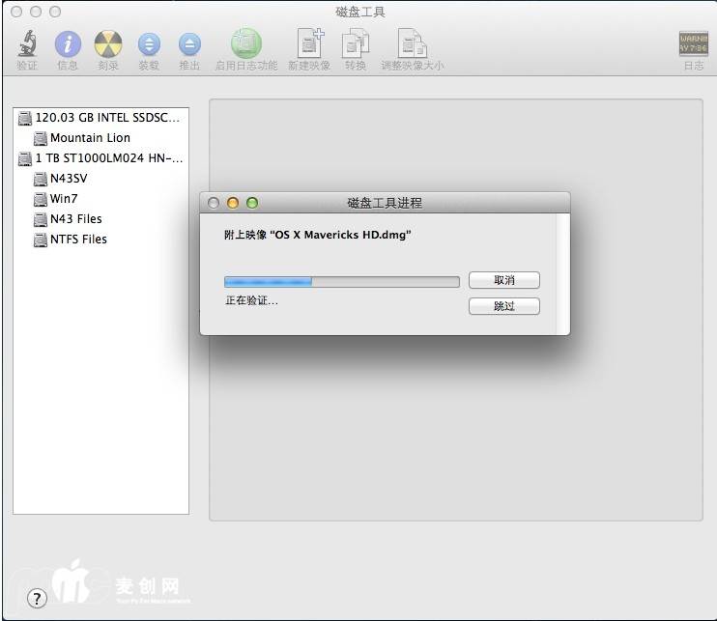Click the 推出 (Eject) toolbar icon

pos(189,44)
